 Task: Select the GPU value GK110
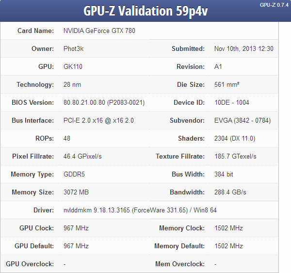(x=73, y=66)
